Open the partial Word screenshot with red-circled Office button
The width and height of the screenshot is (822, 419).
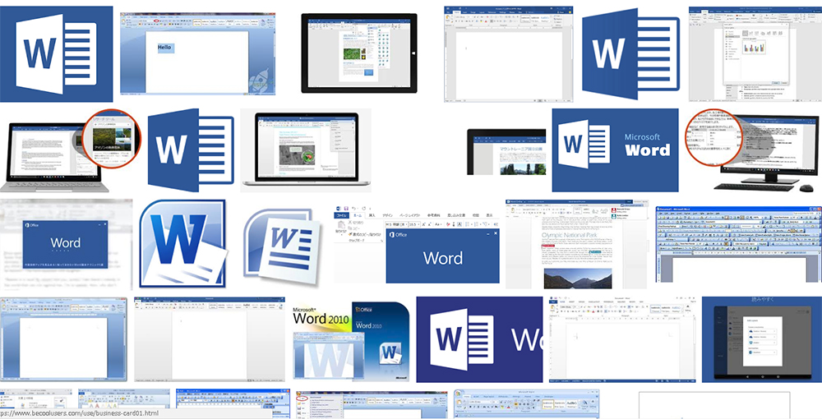[372, 404]
